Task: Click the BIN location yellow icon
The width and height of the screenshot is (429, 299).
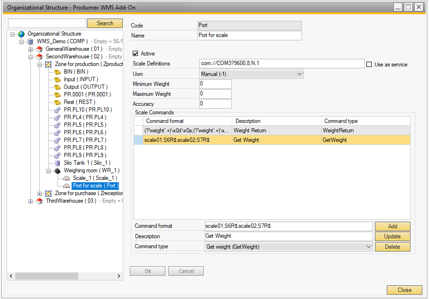Action: point(57,72)
